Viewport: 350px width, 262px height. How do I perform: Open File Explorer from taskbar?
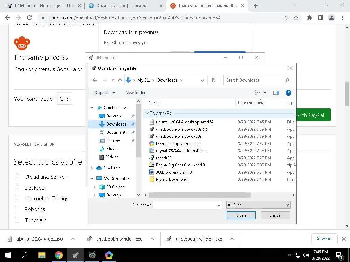(x=42, y=255)
